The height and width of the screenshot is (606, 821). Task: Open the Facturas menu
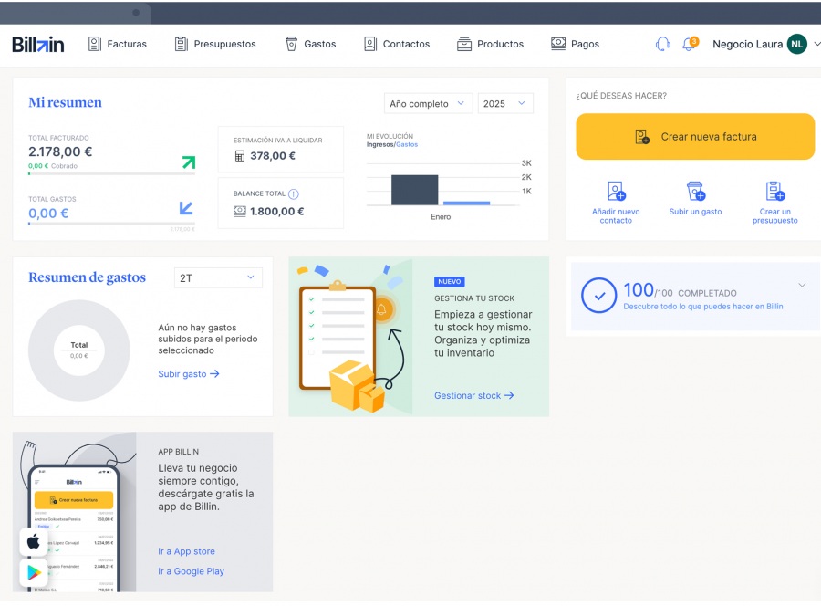[118, 44]
